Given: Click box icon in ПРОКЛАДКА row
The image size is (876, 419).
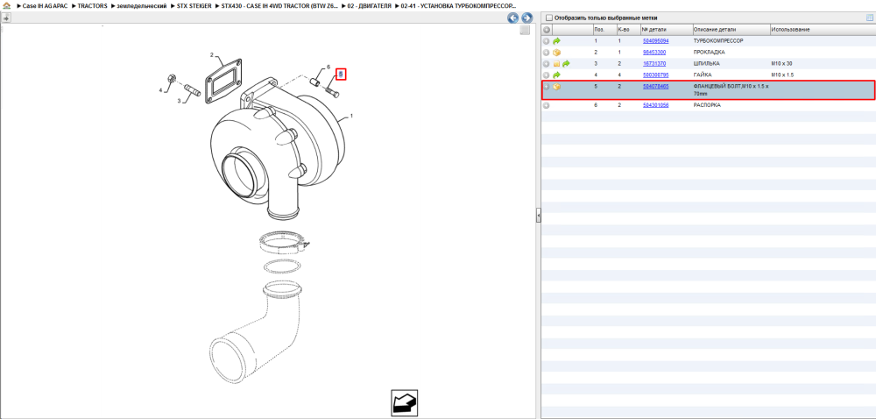Looking at the screenshot, I should pos(556,53).
